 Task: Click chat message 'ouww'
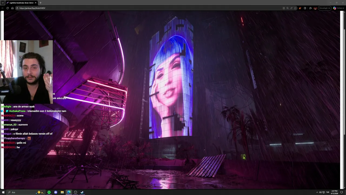click(20, 116)
